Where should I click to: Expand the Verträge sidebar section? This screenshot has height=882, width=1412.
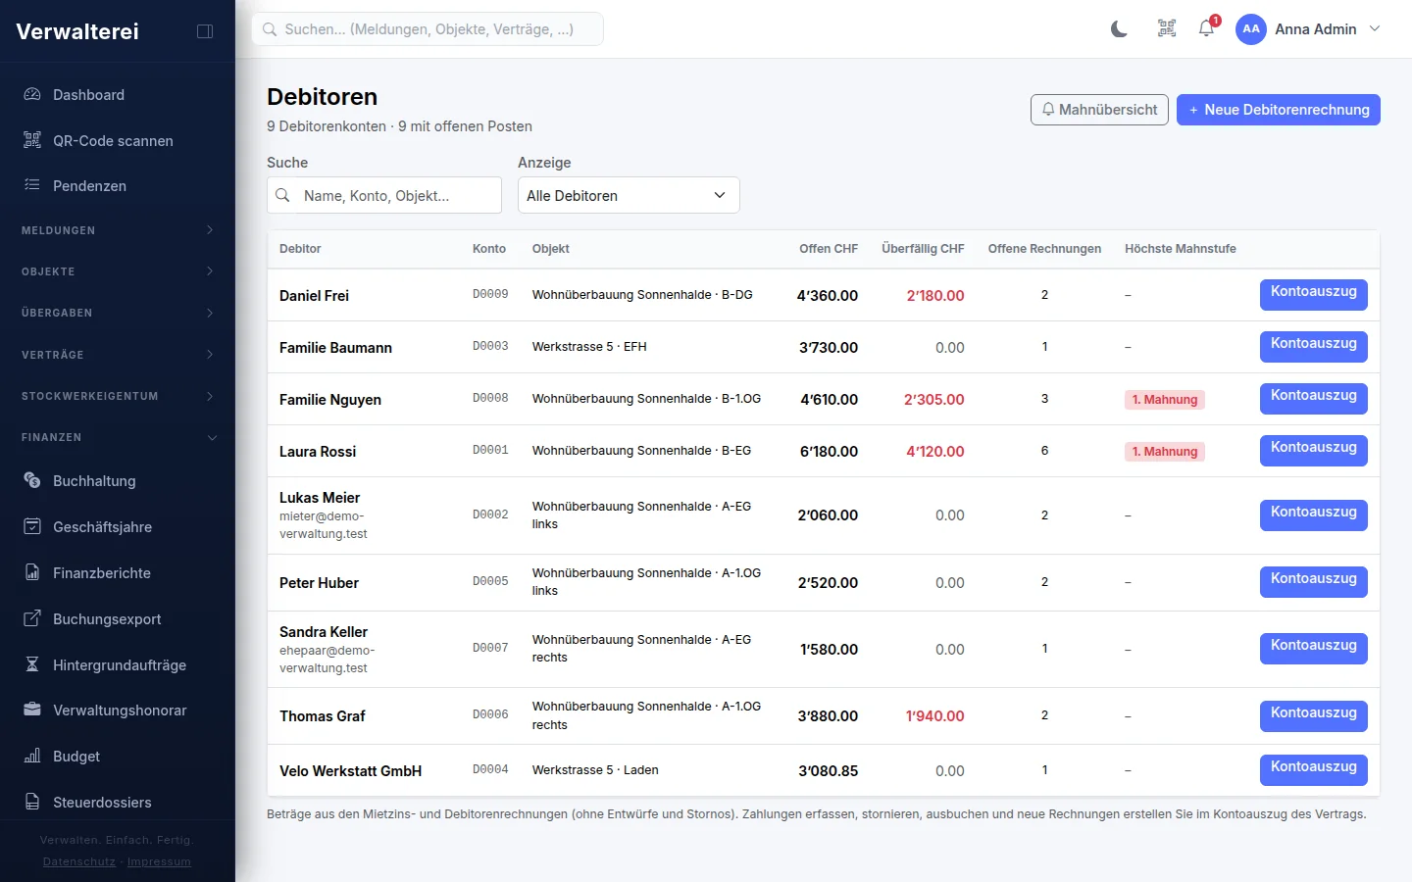[x=118, y=355]
